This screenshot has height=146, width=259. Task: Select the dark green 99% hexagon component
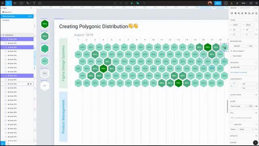[45, 24]
